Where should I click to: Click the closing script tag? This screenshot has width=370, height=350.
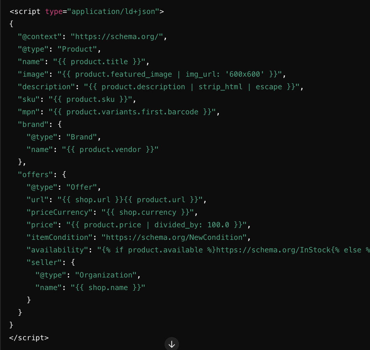(x=29, y=338)
